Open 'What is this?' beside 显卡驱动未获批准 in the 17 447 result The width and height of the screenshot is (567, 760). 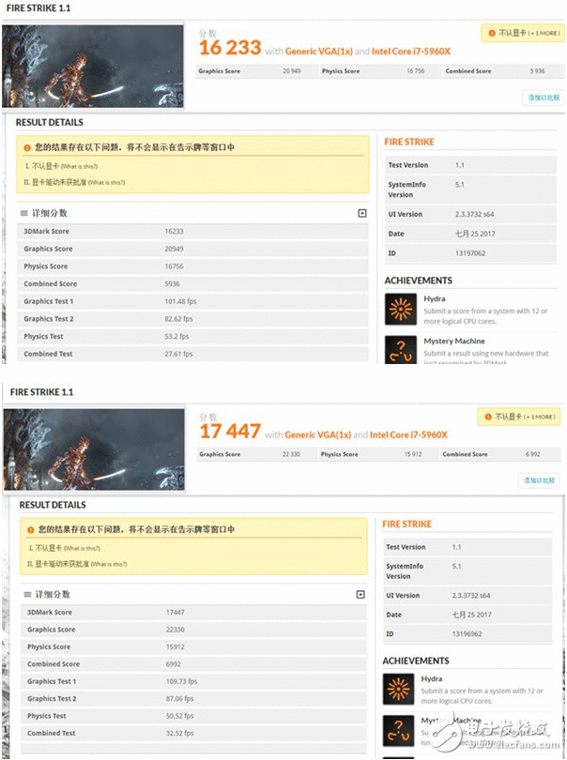pyautogui.click(x=109, y=564)
